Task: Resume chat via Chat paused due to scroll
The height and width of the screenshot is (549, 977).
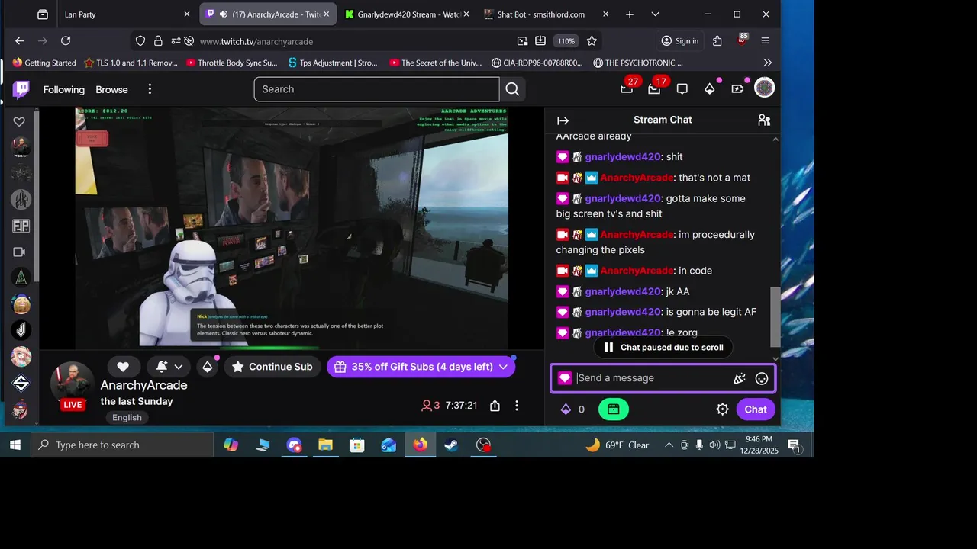Action: [663, 347]
